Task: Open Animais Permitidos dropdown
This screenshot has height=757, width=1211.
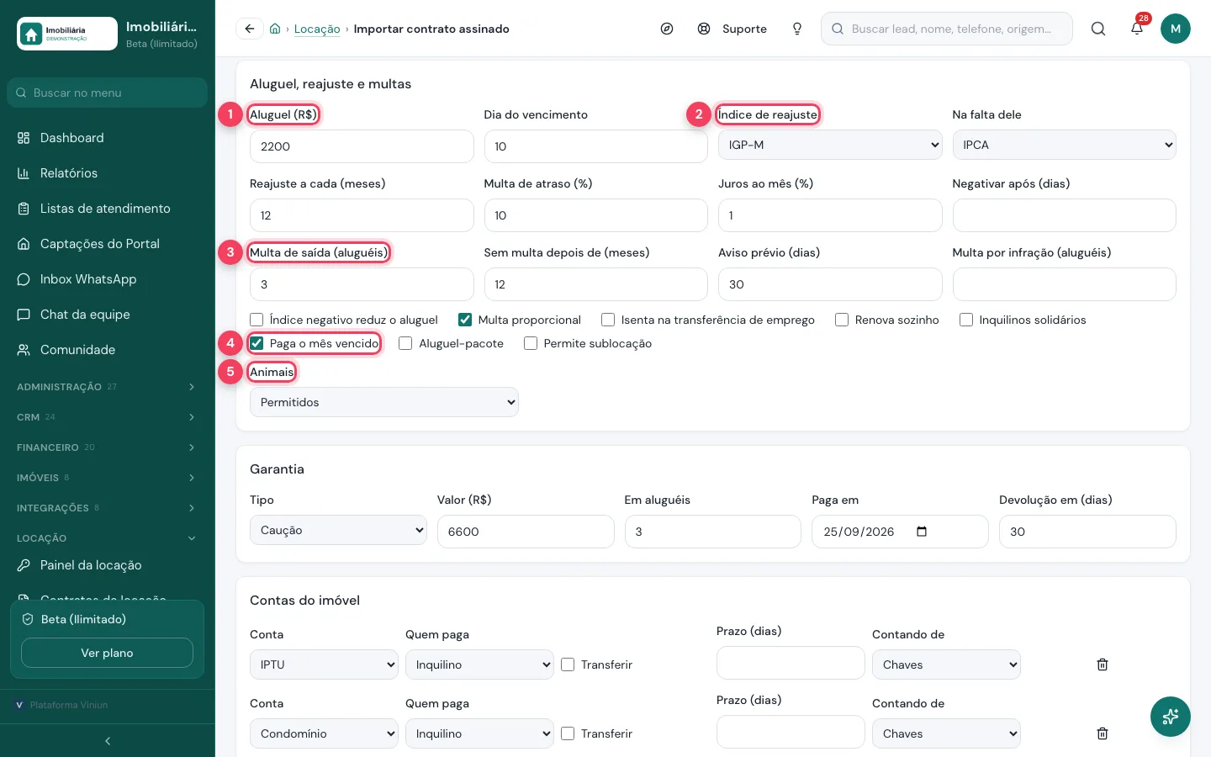Action: click(x=384, y=402)
